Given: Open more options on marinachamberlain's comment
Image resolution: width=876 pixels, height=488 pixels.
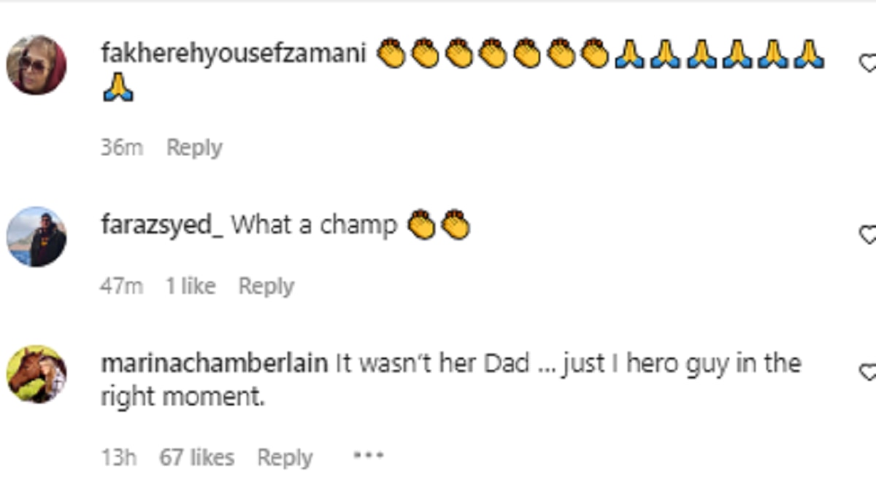Looking at the screenshot, I should pyautogui.click(x=367, y=456).
